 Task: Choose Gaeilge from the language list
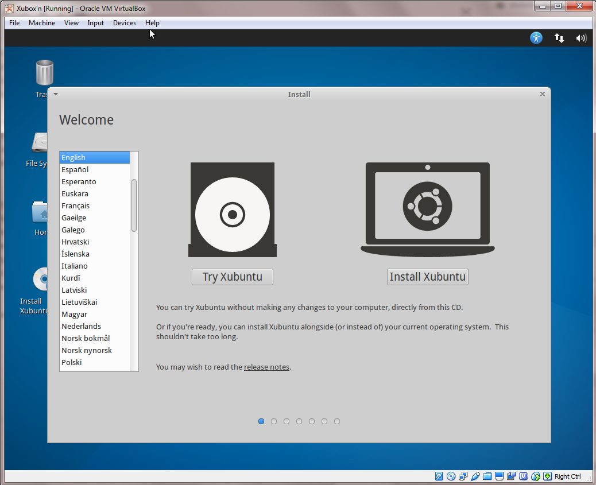coord(95,218)
